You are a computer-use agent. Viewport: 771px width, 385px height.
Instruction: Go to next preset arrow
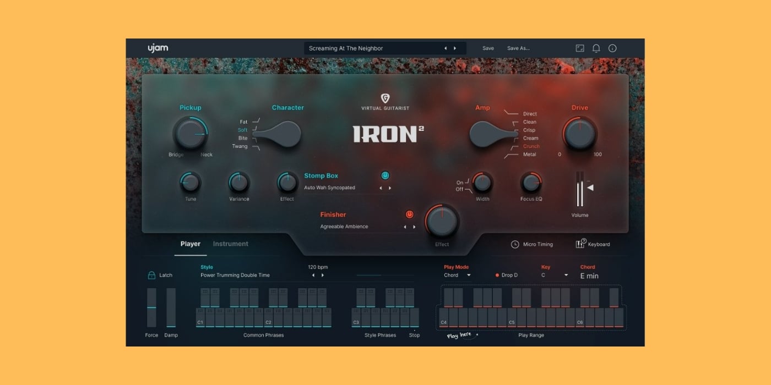[x=455, y=48]
